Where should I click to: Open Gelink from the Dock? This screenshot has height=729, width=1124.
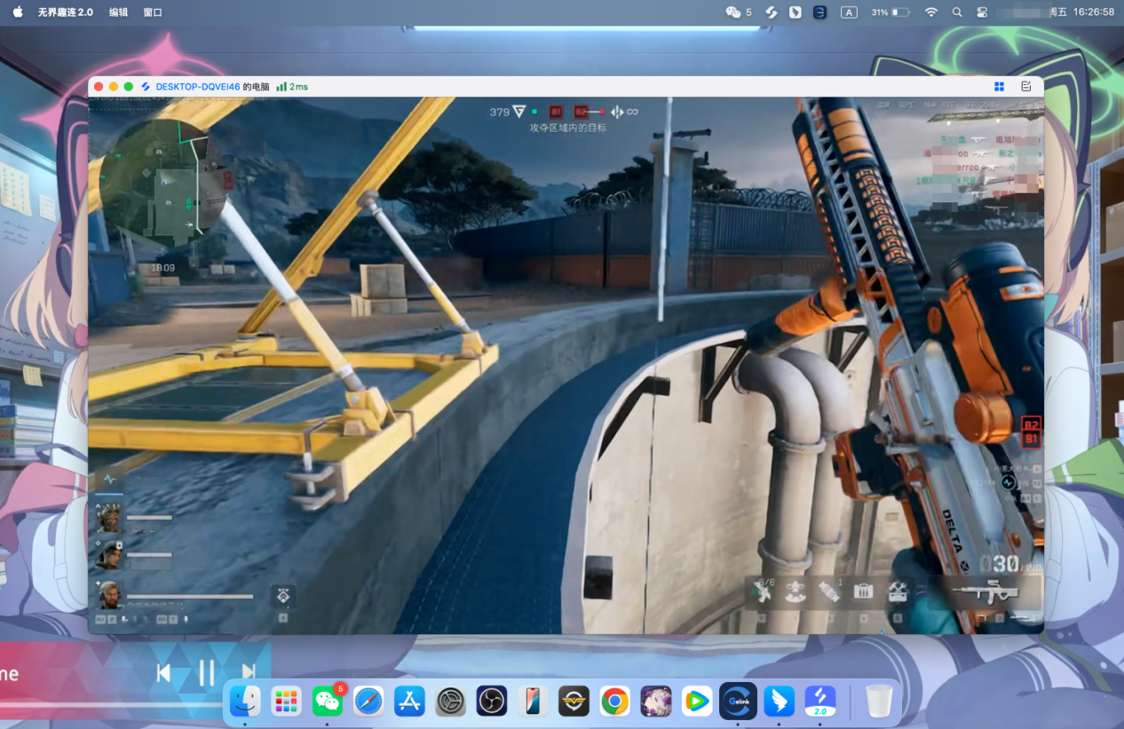[738, 702]
